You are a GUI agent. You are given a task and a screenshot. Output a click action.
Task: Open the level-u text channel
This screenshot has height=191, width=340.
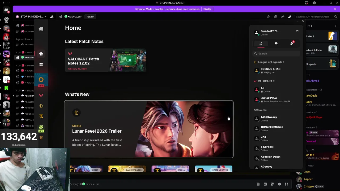24,120
